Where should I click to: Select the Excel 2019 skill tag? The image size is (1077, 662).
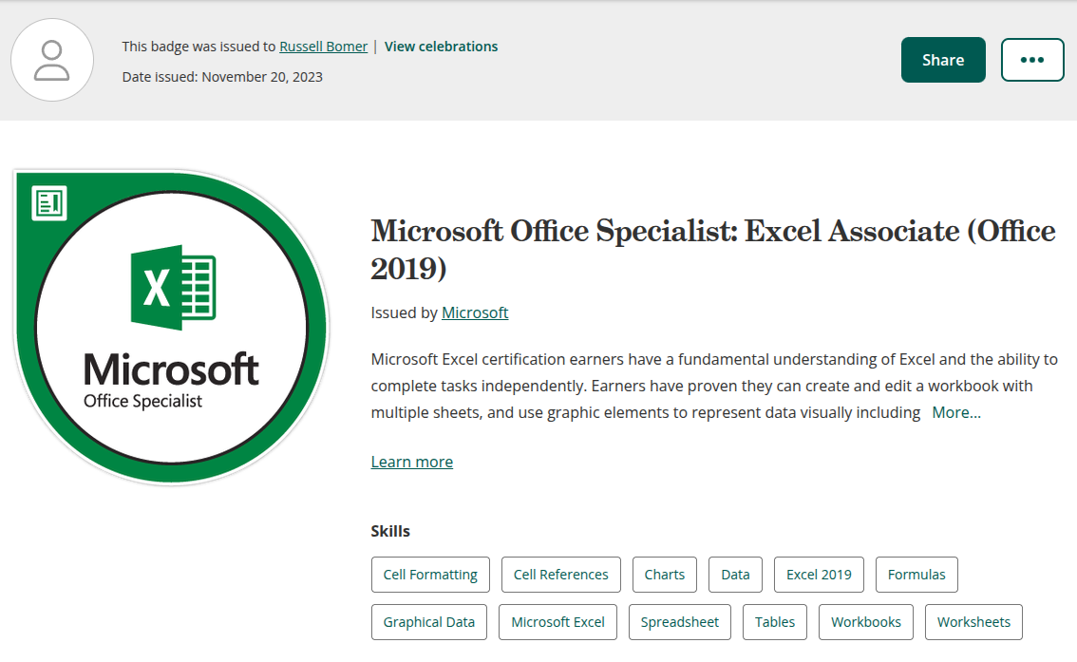click(819, 575)
